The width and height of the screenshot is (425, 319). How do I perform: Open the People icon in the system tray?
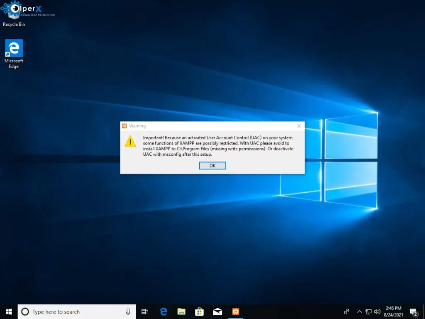click(346, 312)
